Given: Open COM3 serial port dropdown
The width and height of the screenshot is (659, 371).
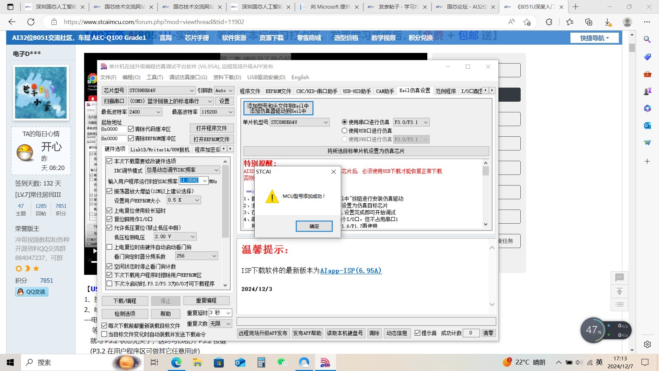Looking at the screenshot, I should pyautogui.click(x=171, y=101).
